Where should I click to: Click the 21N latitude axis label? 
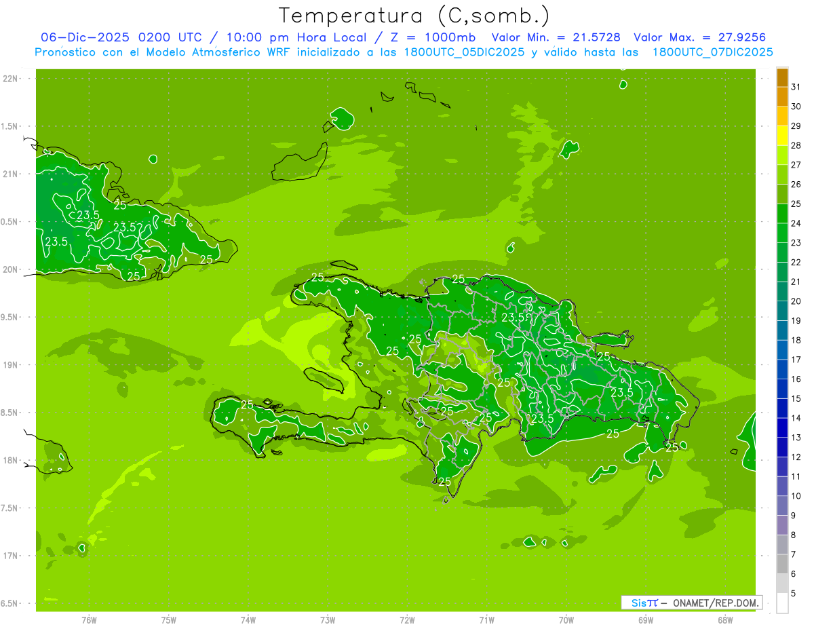11,174
